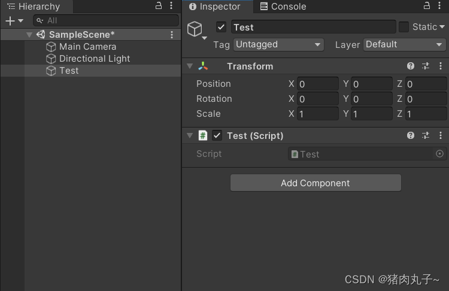Viewport: 449px width, 291px height.
Task: Click the C# script icon of Test (Script)
Action: [x=203, y=135]
